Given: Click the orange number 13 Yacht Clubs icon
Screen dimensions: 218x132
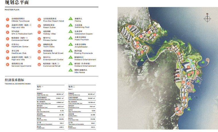Looking at the screenshot, I should pyautogui.click(x=39, y=45).
